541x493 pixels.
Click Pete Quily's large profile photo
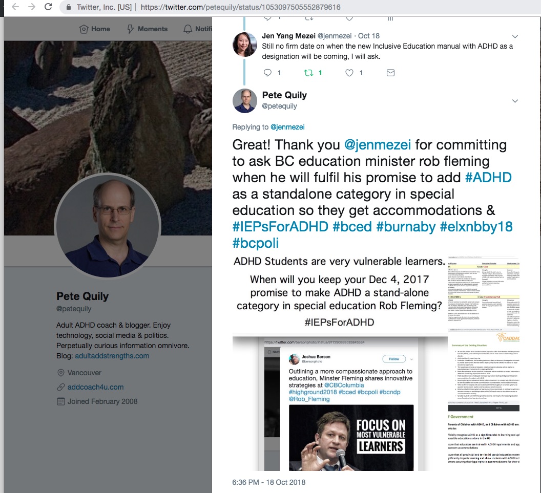[x=108, y=226]
